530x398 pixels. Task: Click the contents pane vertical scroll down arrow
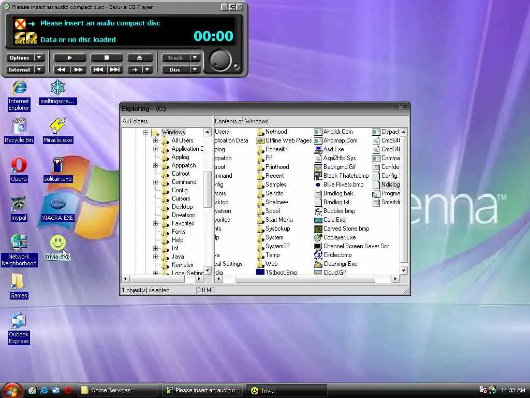pos(403,271)
